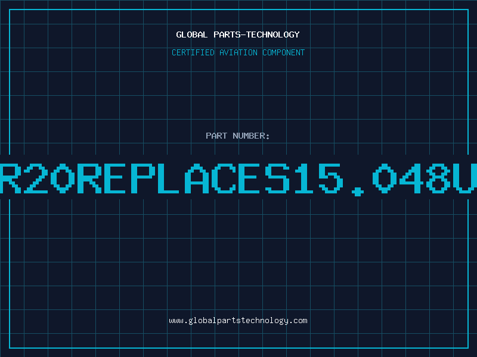The width and height of the screenshot is (477, 357).
Task: Click the digits 15 in the part number
Action: 319,178
